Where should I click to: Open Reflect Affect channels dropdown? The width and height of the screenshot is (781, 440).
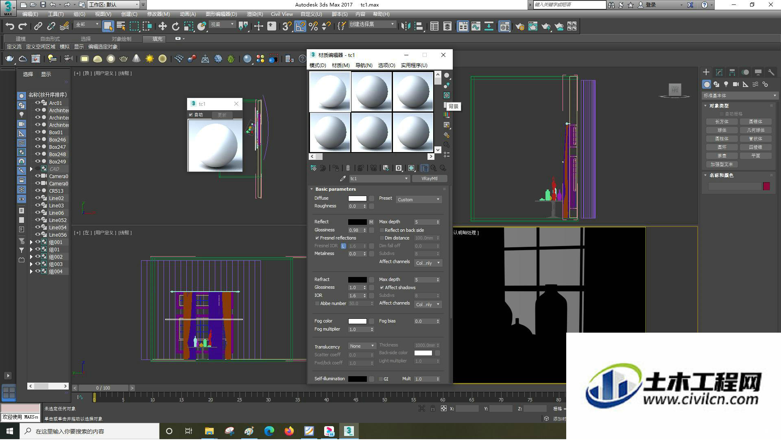coord(428,264)
